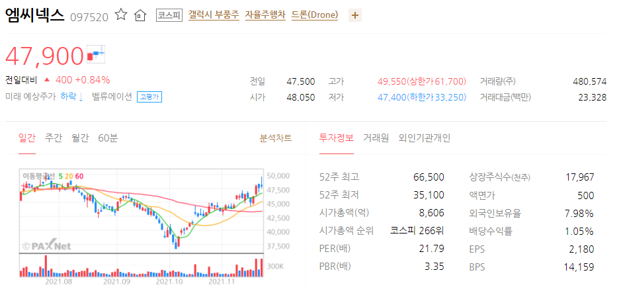Open the mini candlestick icon beside price
This screenshot has height=297, width=617.
point(96,54)
